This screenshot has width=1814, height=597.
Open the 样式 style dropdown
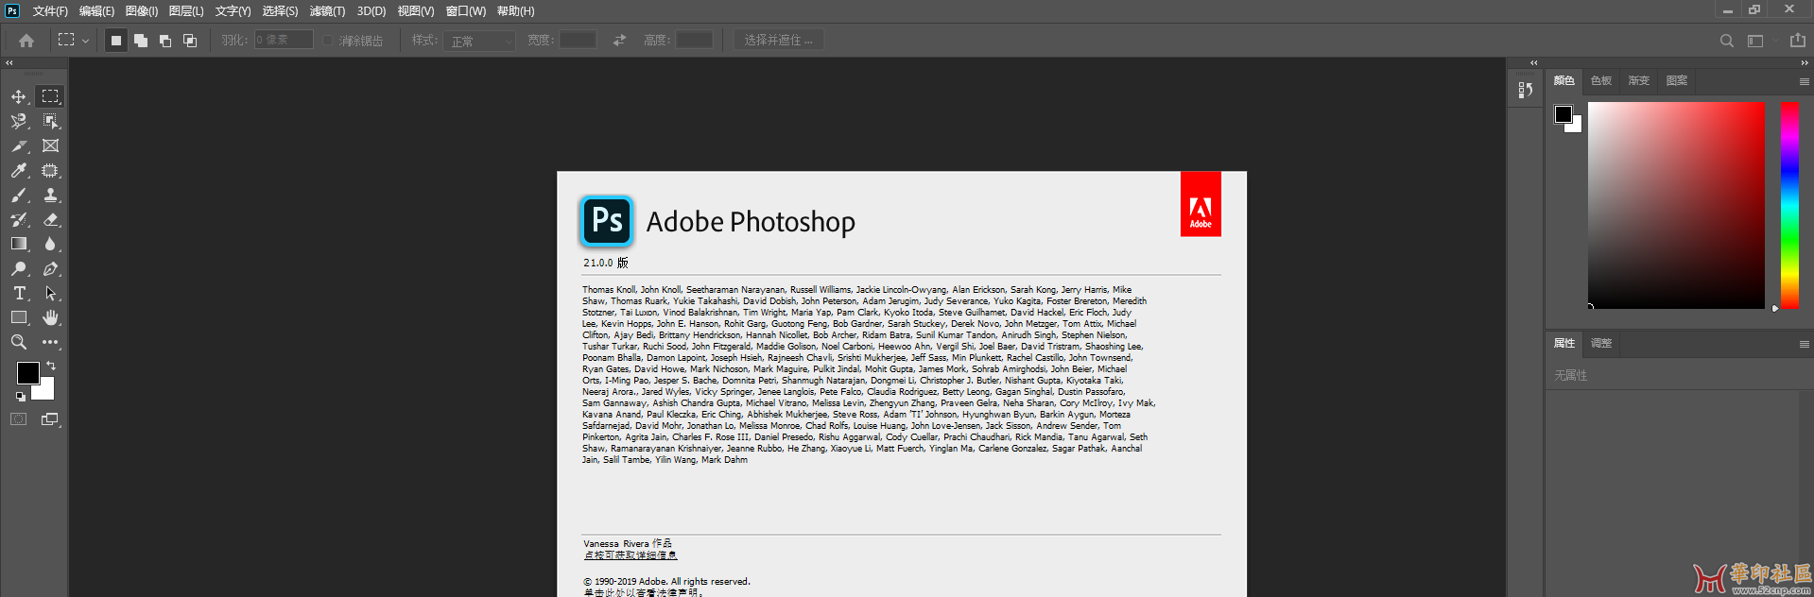(x=480, y=41)
